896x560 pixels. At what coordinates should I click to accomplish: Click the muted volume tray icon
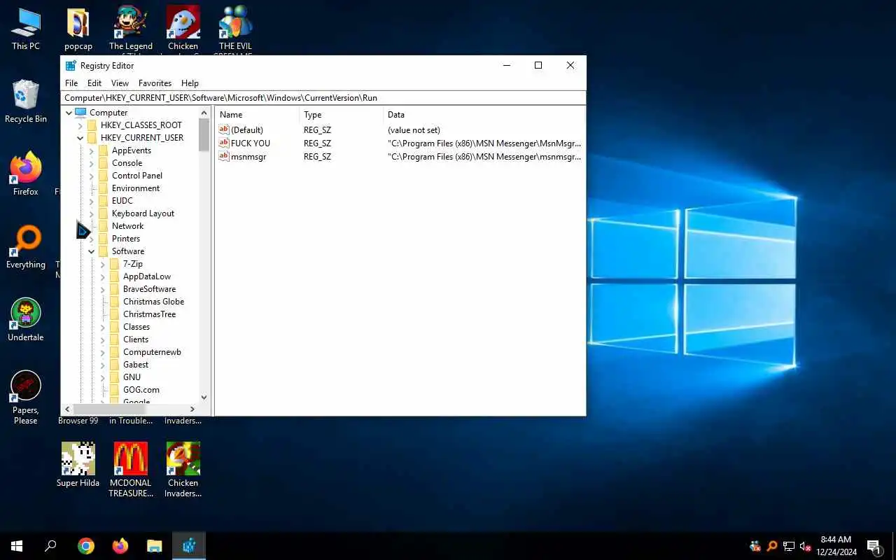[806, 546]
